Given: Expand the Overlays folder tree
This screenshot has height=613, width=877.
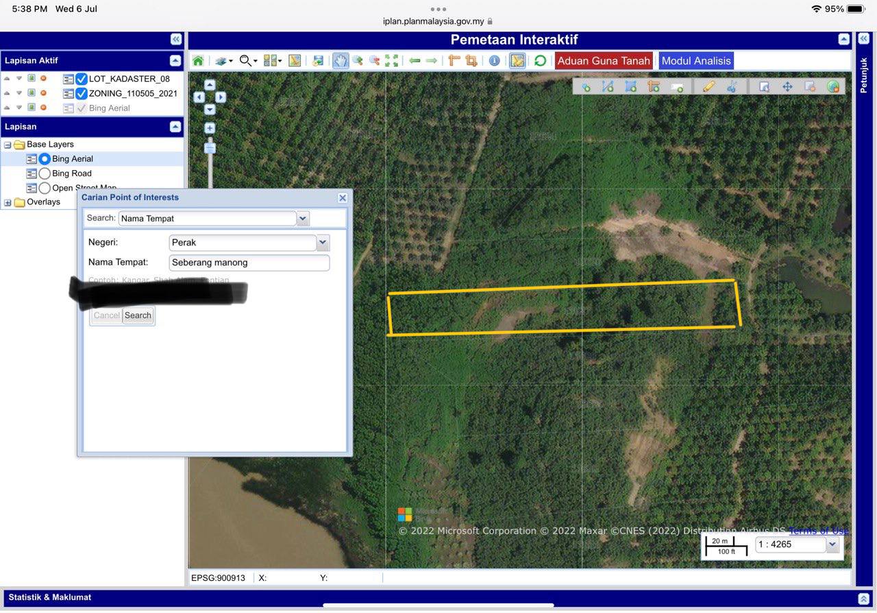Looking at the screenshot, I should tap(8, 202).
